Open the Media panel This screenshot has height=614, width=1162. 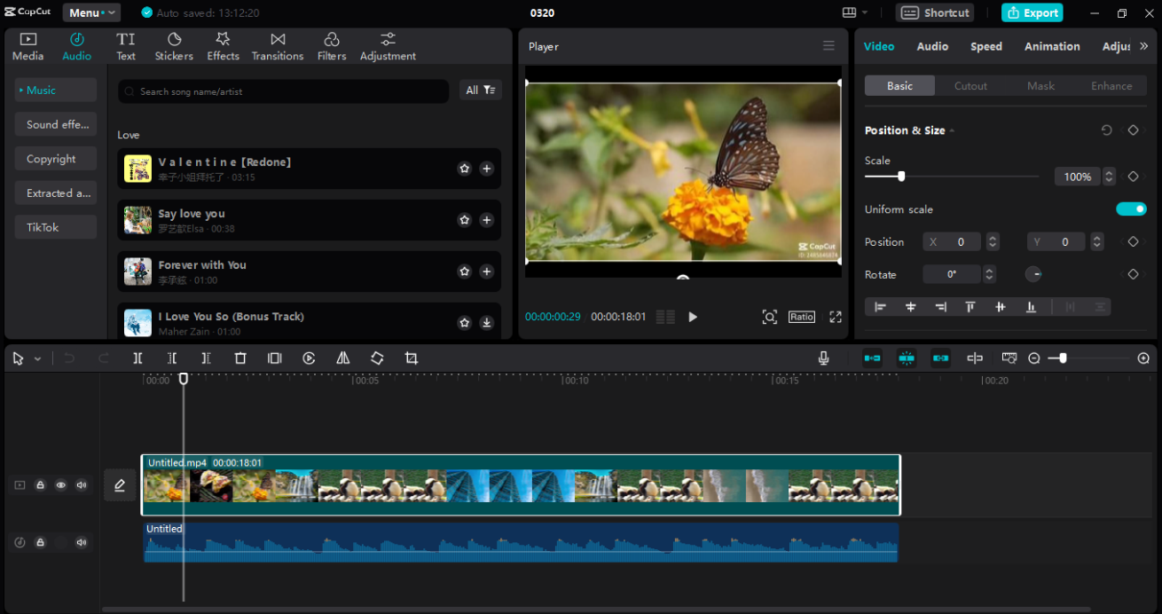(27, 47)
